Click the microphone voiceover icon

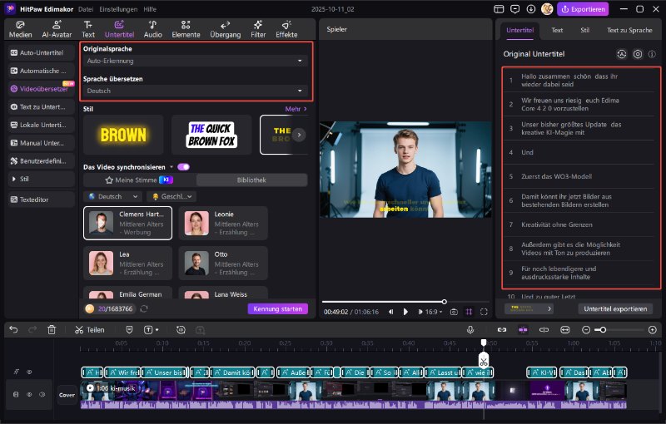click(x=470, y=329)
